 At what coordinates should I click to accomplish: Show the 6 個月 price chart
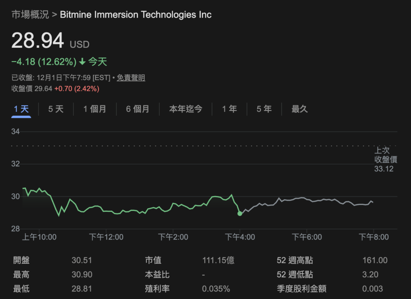(x=137, y=109)
